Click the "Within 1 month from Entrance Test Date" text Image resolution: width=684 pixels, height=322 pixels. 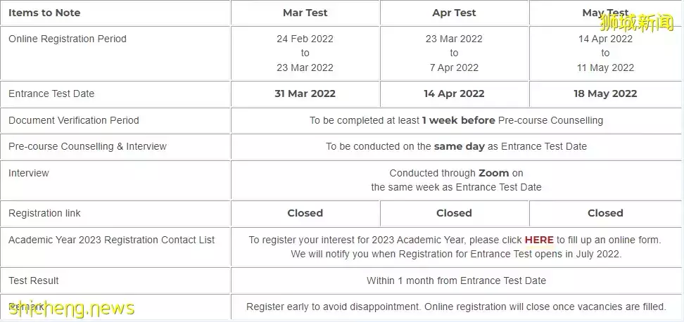coord(456,281)
